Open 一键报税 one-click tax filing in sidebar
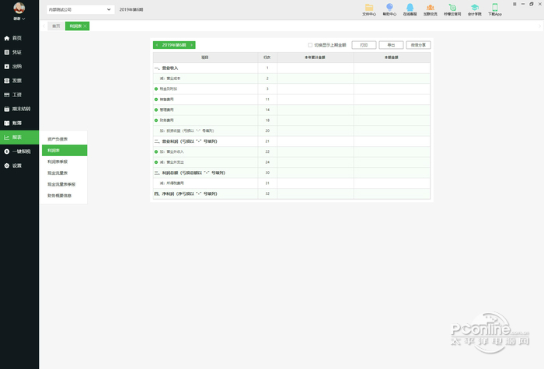Viewport: 544px width, 369px height. [x=19, y=151]
